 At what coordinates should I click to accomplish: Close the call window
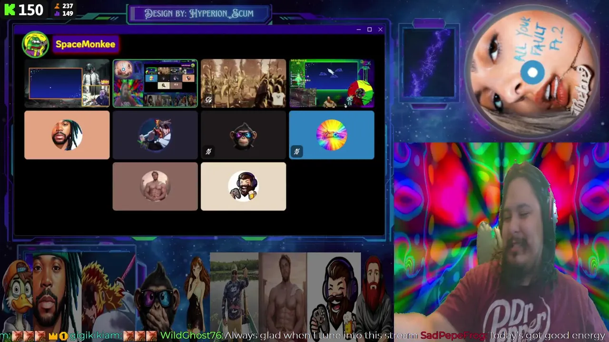coord(380,29)
